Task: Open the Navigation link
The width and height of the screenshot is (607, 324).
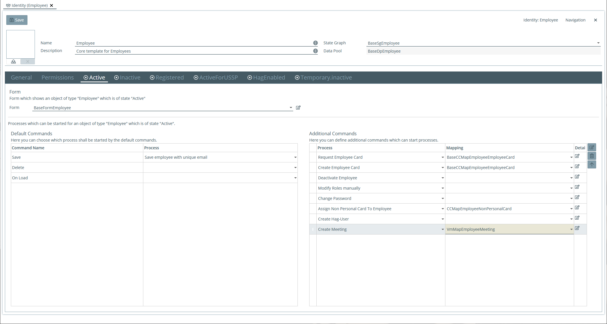Action: coord(575,20)
